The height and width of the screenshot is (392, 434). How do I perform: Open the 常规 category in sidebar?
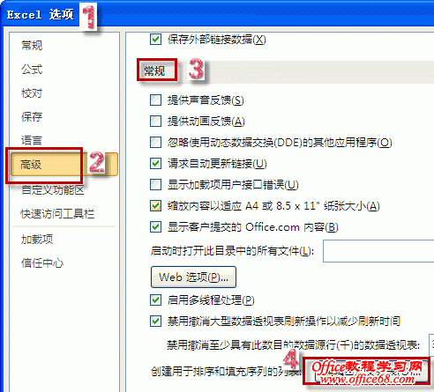tap(32, 46)
